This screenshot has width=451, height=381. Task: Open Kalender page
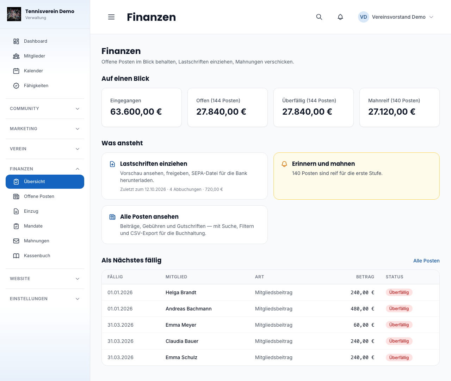45,71
